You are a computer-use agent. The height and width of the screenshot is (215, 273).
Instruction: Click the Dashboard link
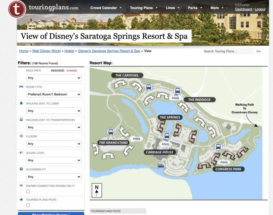(x=243, y=9)
